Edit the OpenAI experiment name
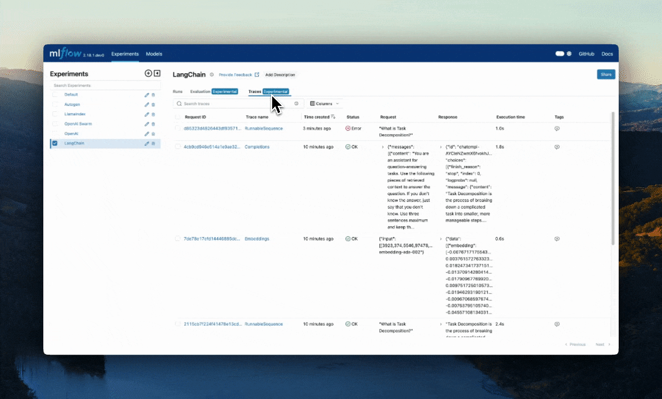 tap(147, 134)
